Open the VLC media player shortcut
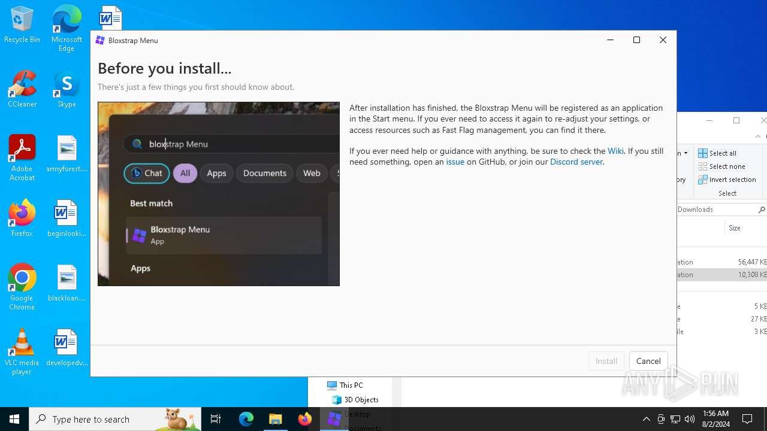The height and width of the screenshot is (431, 767). tap(22, 351)
